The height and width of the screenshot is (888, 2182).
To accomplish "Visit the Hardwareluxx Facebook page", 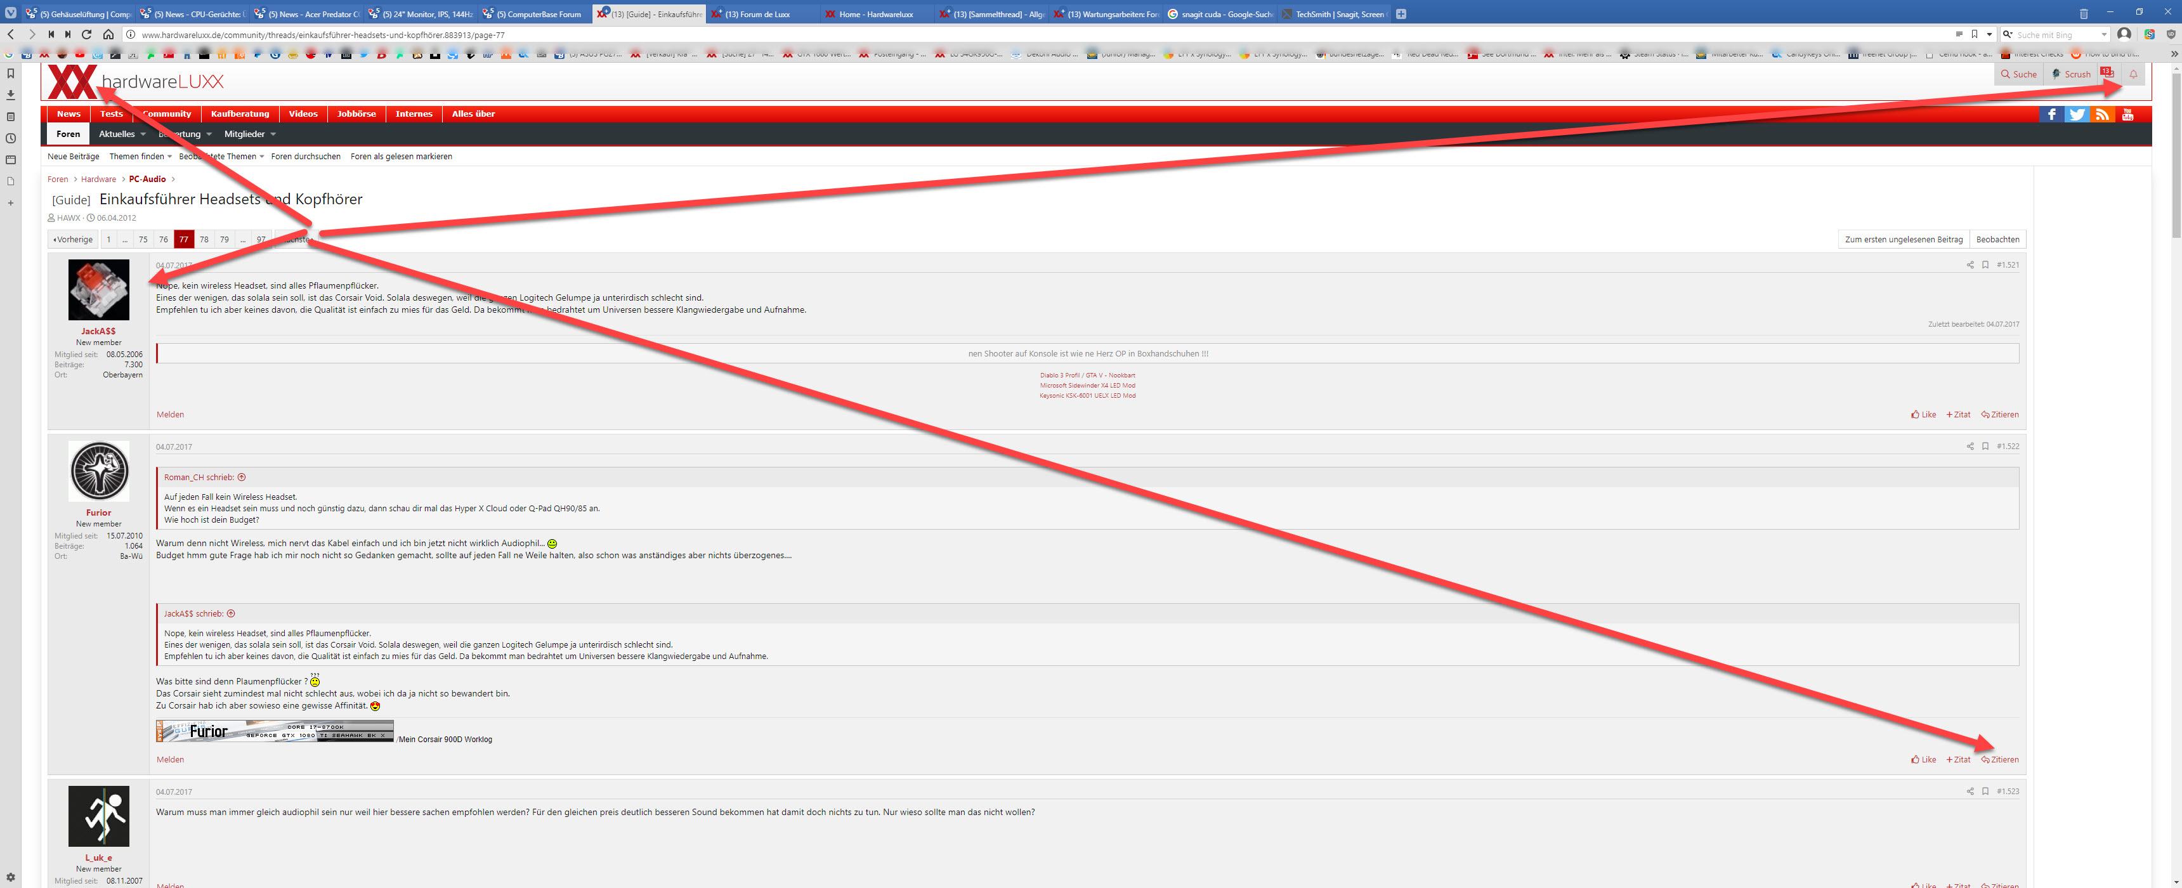I will pos(2051,114).
